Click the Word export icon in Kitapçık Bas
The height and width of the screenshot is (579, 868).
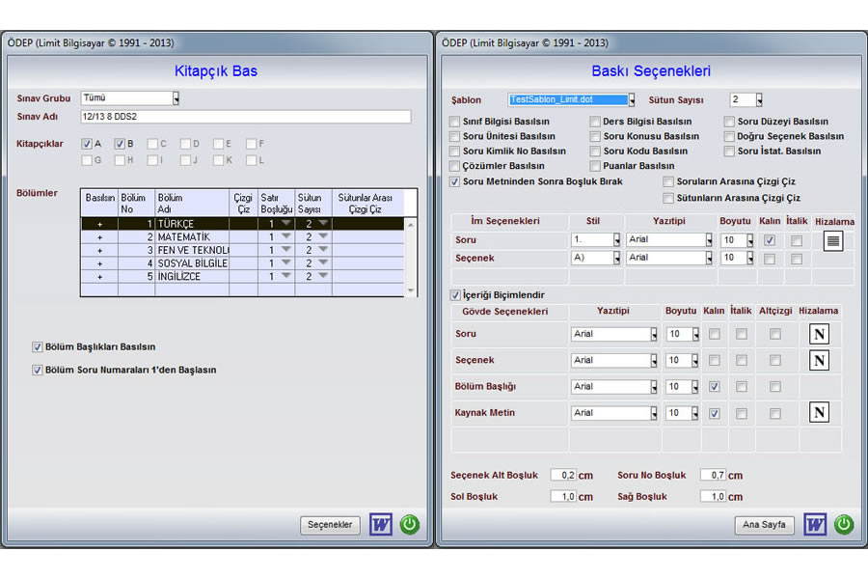(382, 525)
